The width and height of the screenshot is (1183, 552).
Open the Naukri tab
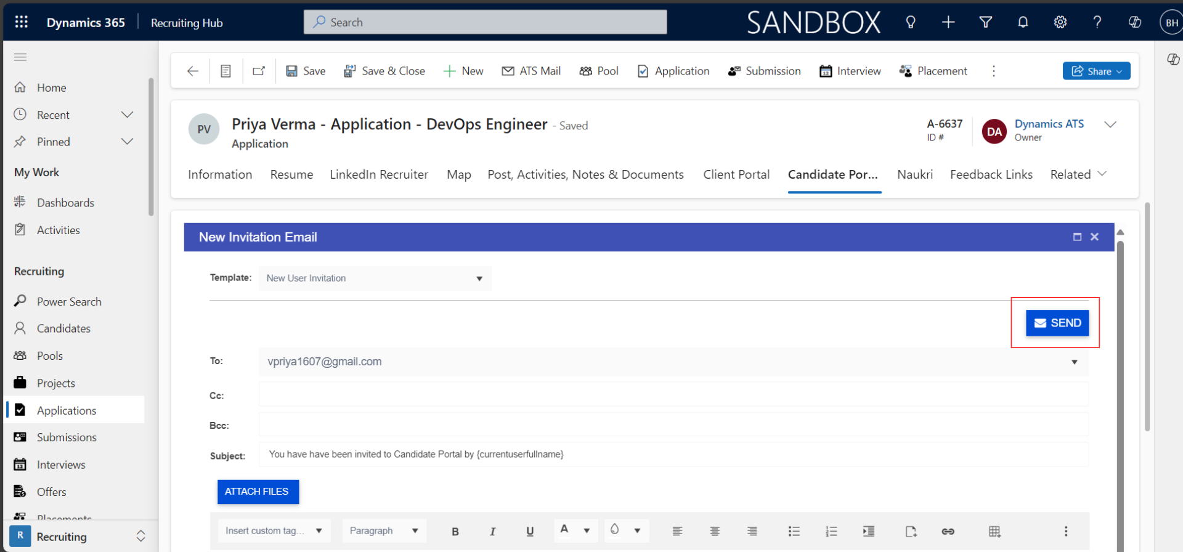point(915,174)
